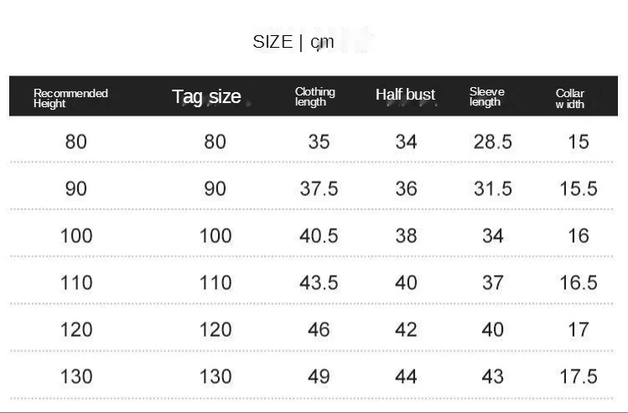Select sleeve length value 28.5
Screen dimensions: 628x413
point(492,142)
